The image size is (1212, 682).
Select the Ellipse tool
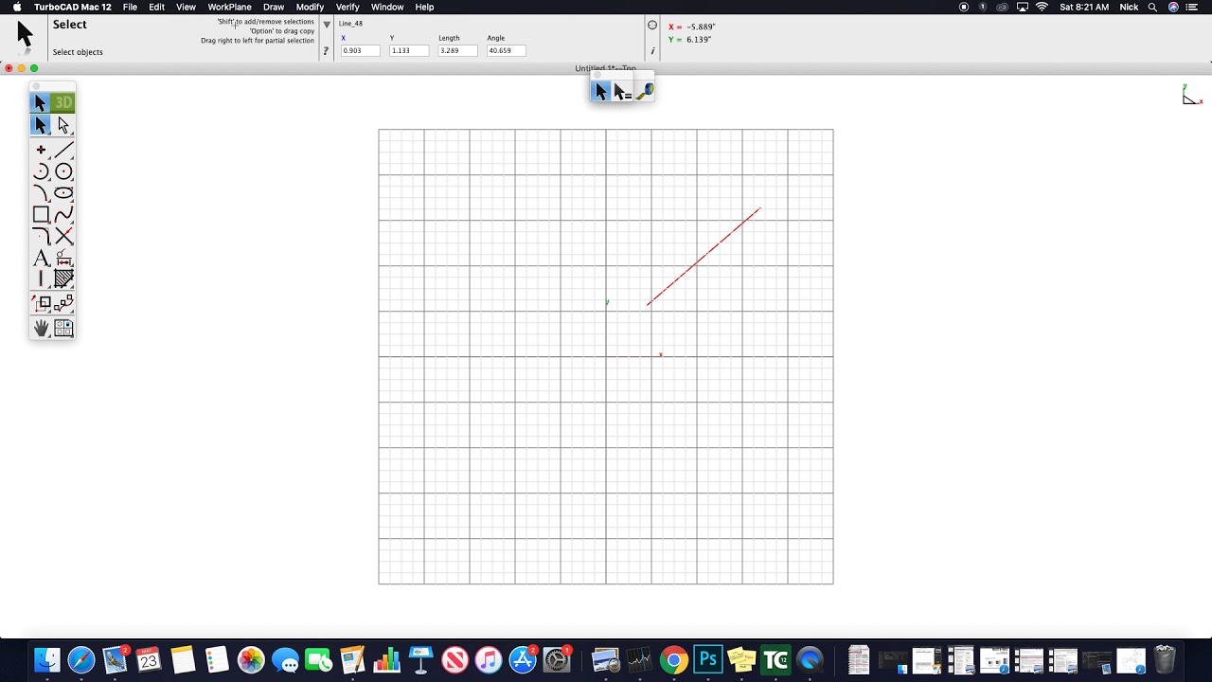(x=63, y=193)
